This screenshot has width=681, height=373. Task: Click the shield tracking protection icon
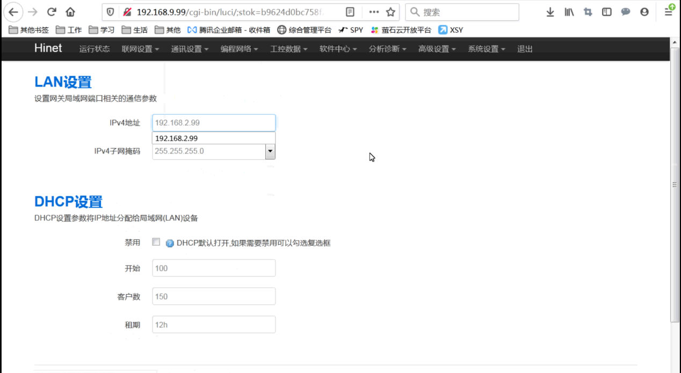tap(109, 11)
